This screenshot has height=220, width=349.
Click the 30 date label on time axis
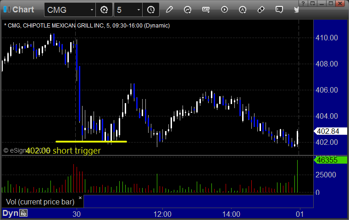(x=77, y=214)
